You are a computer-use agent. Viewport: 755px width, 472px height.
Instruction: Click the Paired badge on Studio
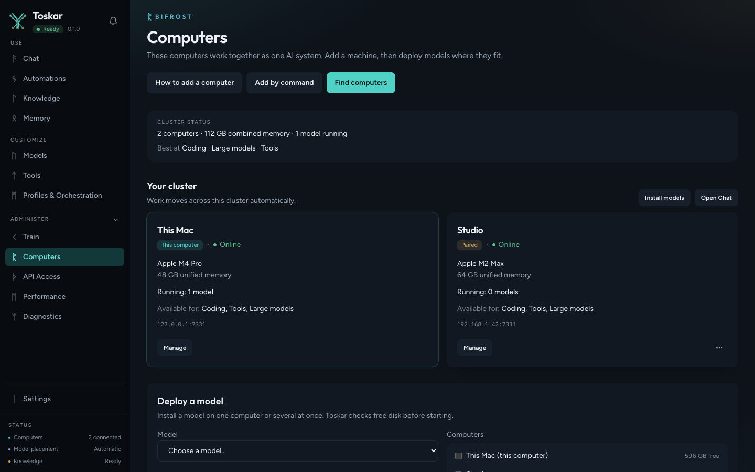point(469,245)
